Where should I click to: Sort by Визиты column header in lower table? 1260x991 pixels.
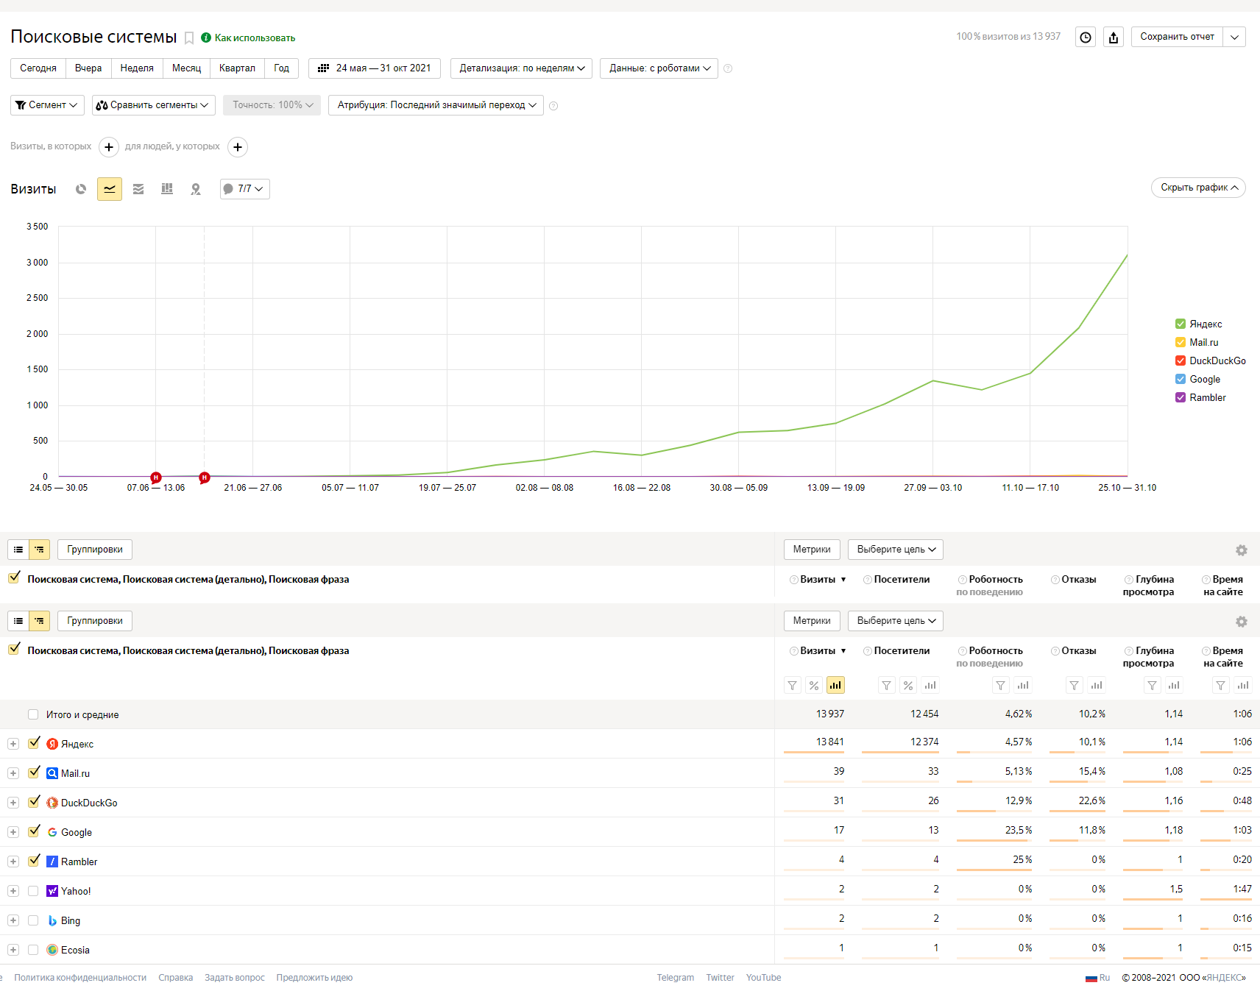[x=818, y=651]
